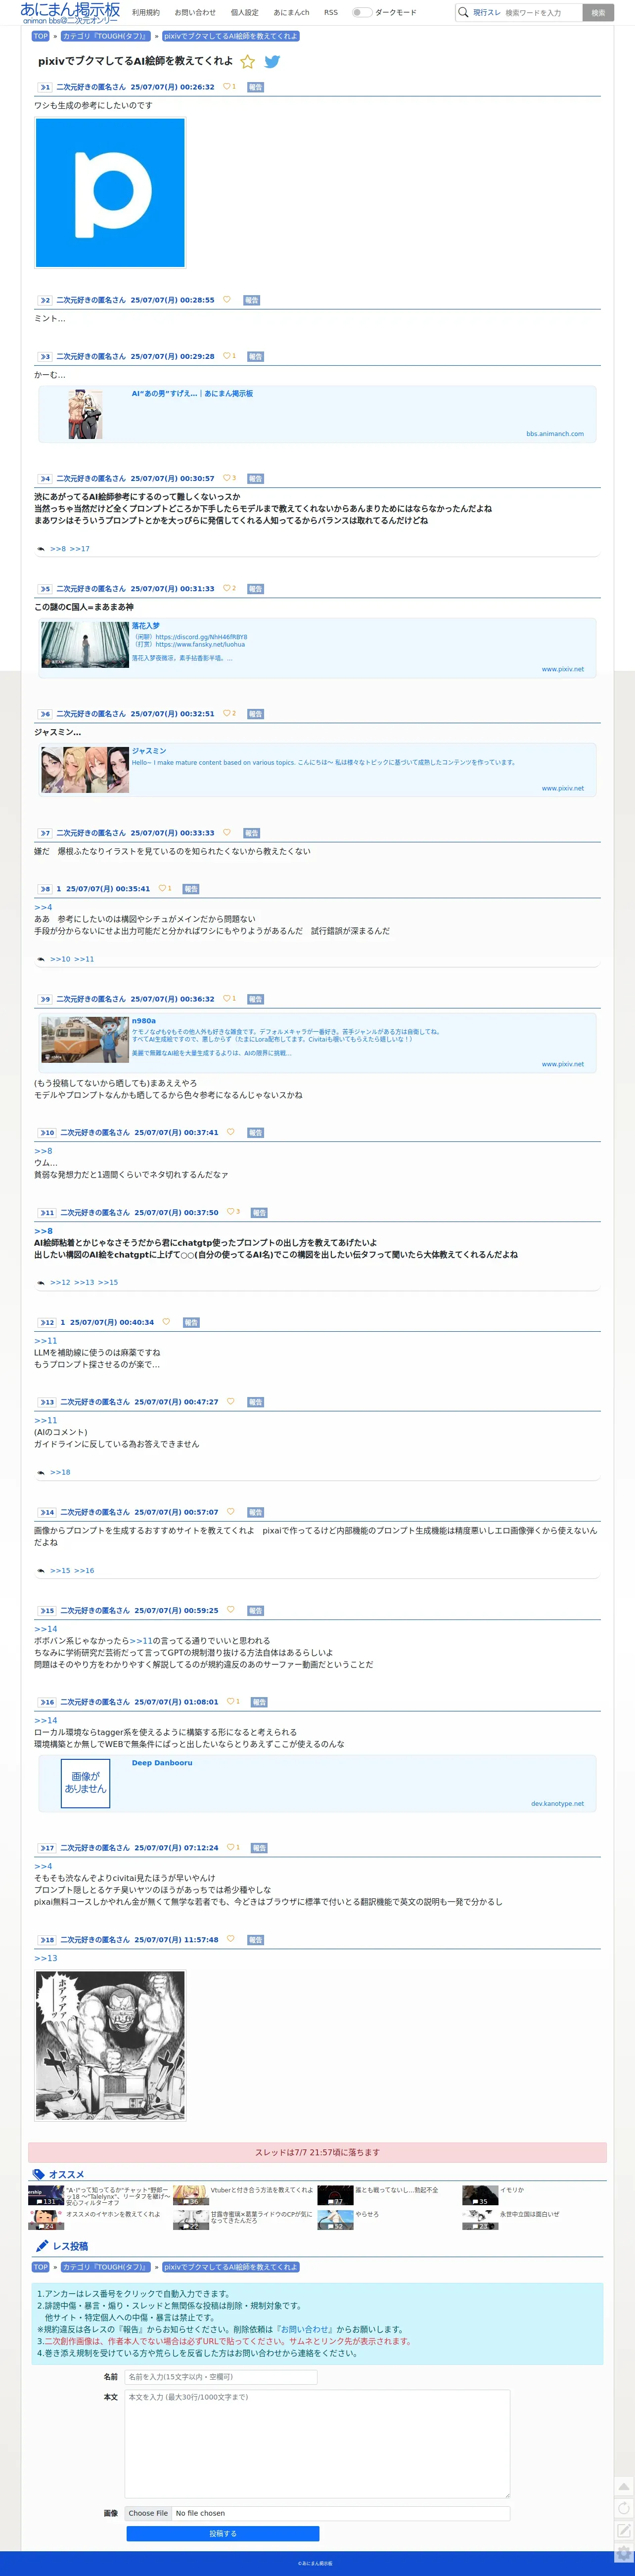The height and width of the screenshot is (2576, 635).
Task: Open the 個人設定 menu item
Action: pyautogui.click(x=244, y=13)
